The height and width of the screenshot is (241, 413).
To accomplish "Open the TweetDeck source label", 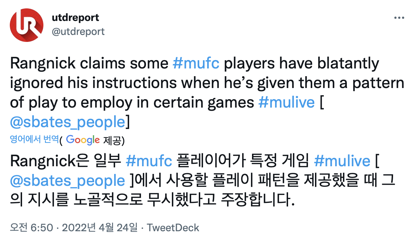I will [173, 228].
